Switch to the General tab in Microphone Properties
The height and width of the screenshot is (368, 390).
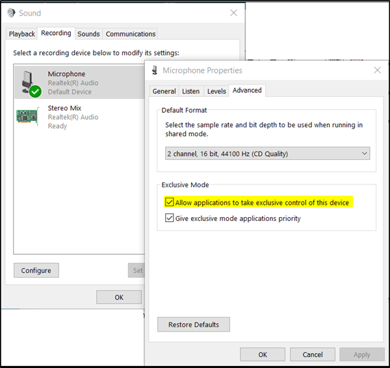(x=164, y=91)
